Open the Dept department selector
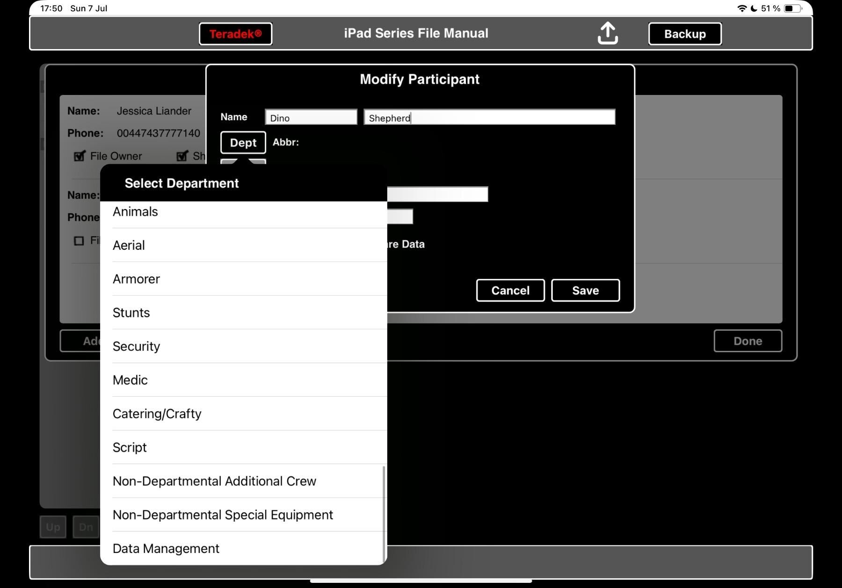The width and height of the screenshot is (842, 588). 243,143
